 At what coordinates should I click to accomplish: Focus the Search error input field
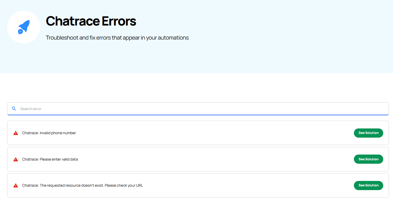(198, 109)
